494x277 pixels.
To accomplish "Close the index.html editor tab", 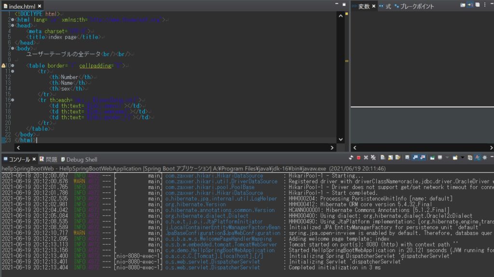I will point(41,6).
